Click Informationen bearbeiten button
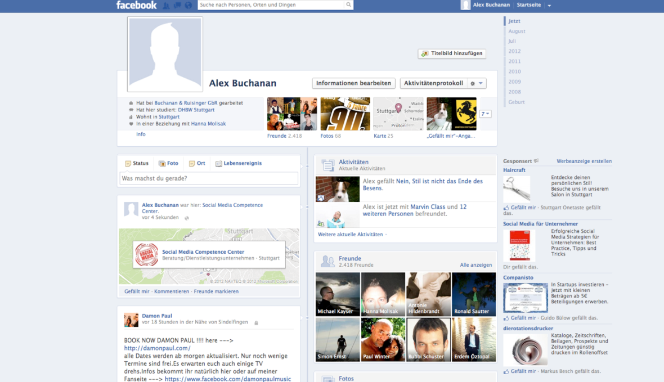664x382 pixels. coord(353,83)
